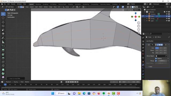Toggle the Clipping checkbox
The height and width of the screenshot is (96, 171).
coord(156,58)
